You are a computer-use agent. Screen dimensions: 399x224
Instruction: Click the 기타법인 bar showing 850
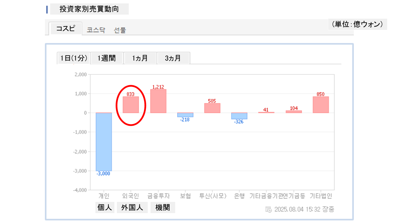click(x=321, y=105)
